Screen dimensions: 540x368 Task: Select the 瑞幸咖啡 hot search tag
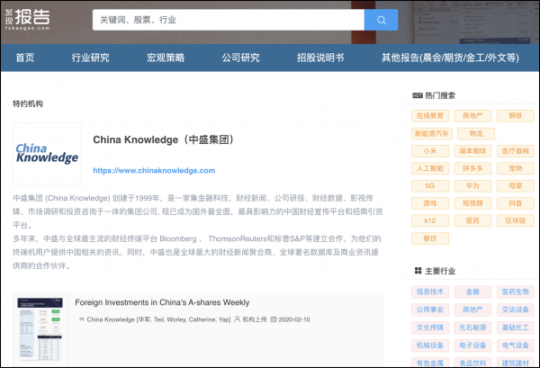pyautogui.click(x=472, y=151)
